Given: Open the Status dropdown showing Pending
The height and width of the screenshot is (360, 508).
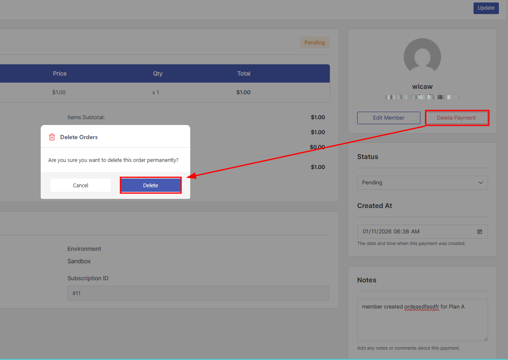Looking at the screenshot, I should (x=422, y=183).
